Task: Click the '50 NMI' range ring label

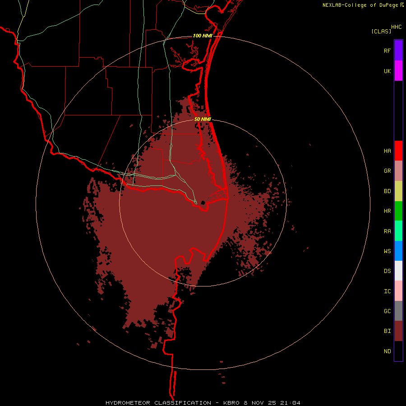Action: pos(203,119)
